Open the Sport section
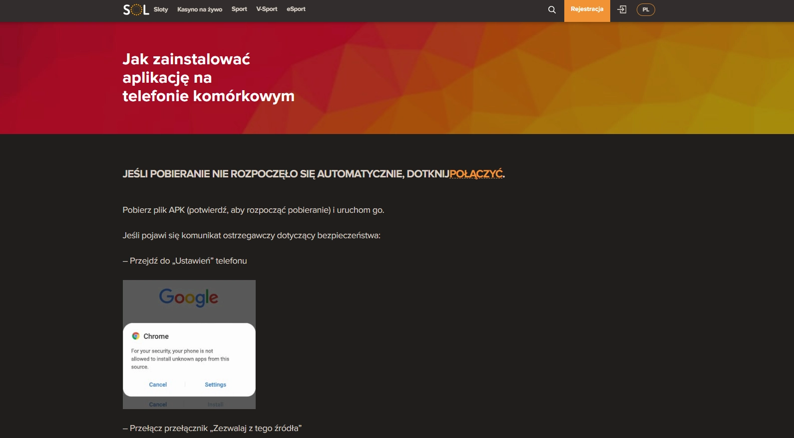Viewport: 794px width, 438px height. (239, 9)
